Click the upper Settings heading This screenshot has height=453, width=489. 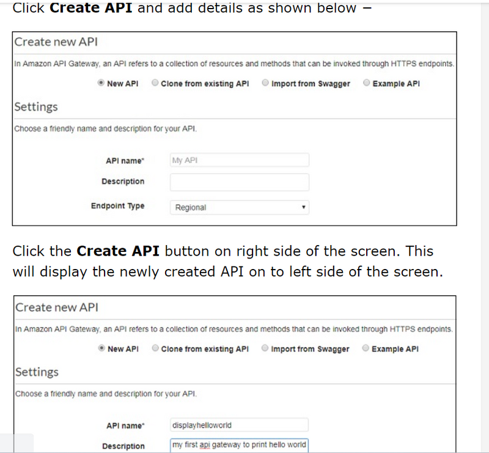pyautogui.click(x=36, y=107)
